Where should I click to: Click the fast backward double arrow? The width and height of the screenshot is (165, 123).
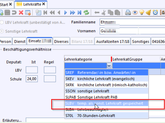[x=52, y=13]
